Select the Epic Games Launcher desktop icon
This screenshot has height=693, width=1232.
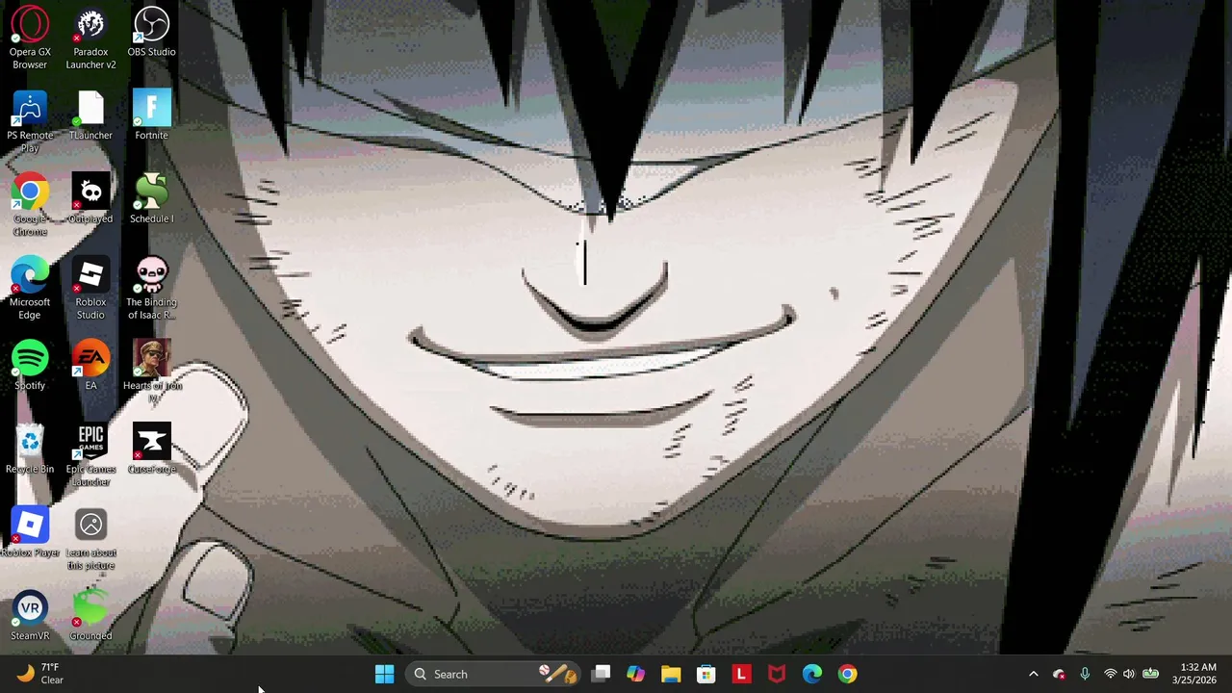tap(90, 455)
